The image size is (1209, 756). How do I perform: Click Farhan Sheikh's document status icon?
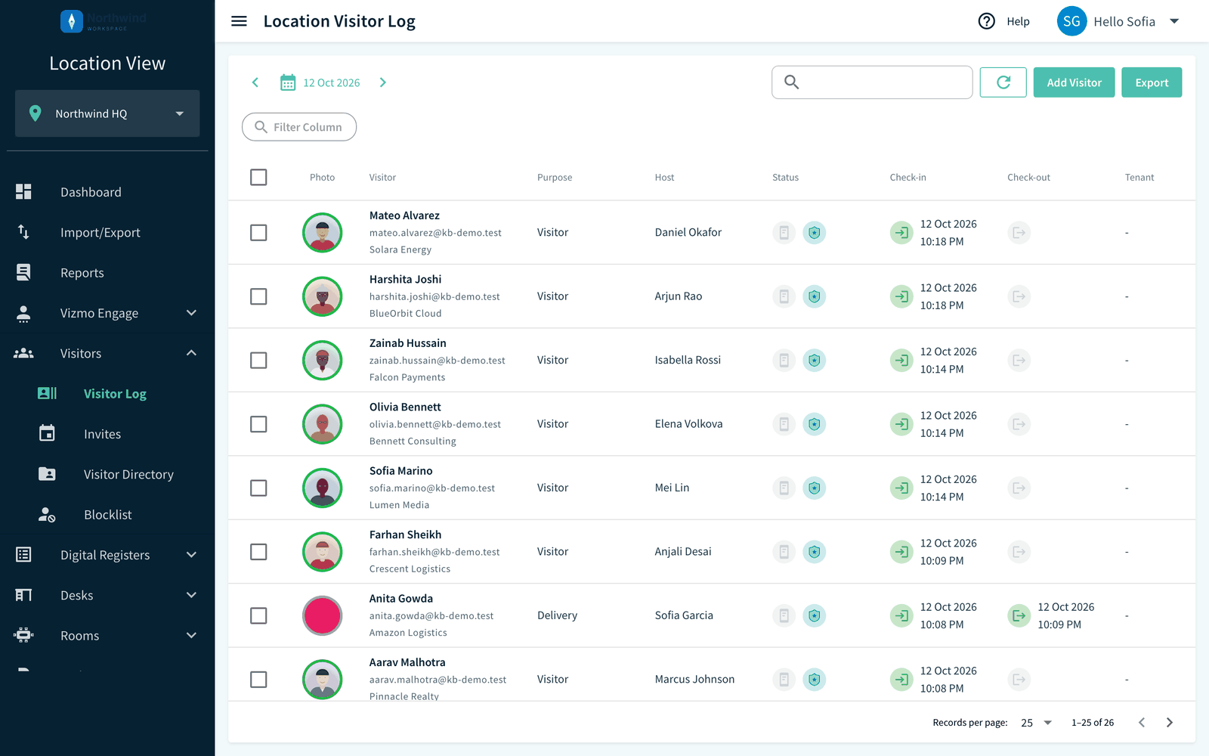coord(784,552)
